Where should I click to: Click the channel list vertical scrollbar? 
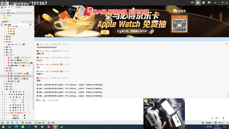click(x=33, y=86)
